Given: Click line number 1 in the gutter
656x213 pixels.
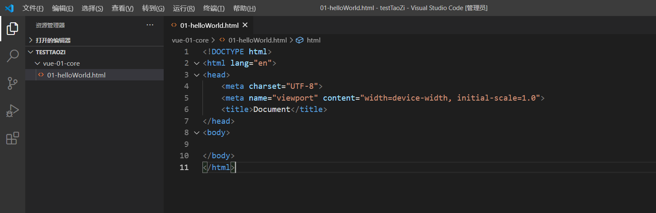Looking at the screenshot, I should point(186,52).
